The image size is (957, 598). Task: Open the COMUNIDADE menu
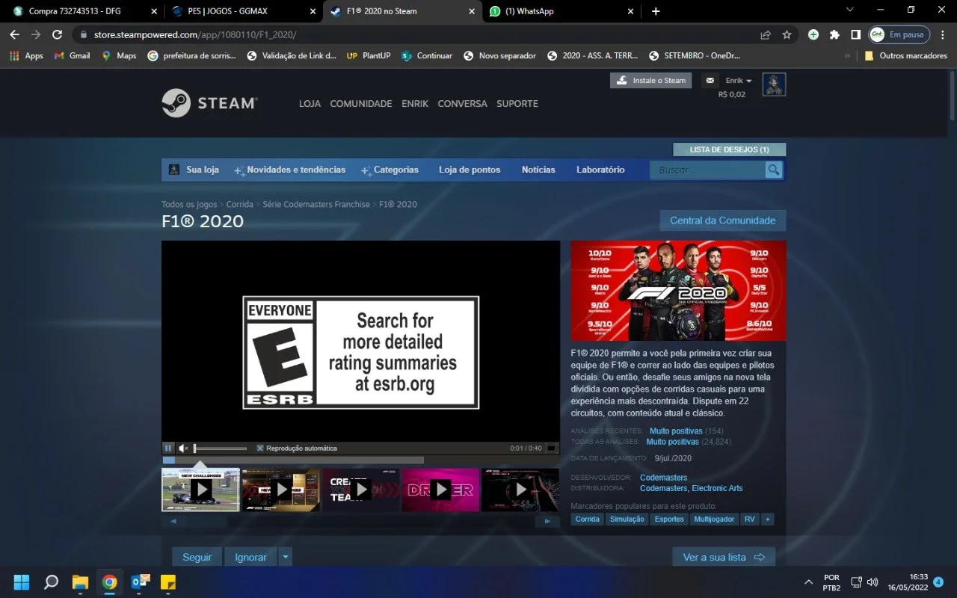tap(361, 104)
